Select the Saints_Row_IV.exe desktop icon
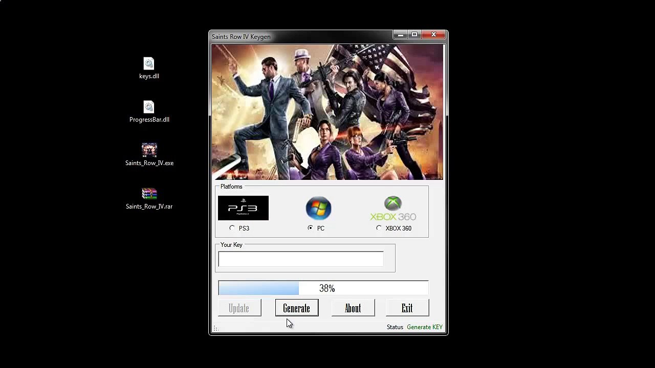The width and height of the screenshot is (655, 368). click(x=149, y=150)
